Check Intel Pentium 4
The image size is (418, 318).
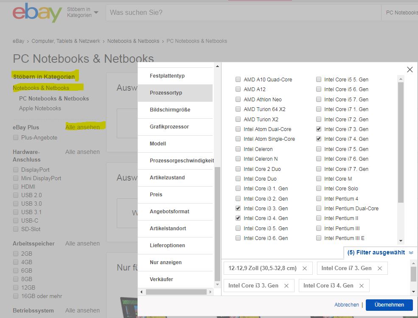pyautogui.click(x=318, y=198)
